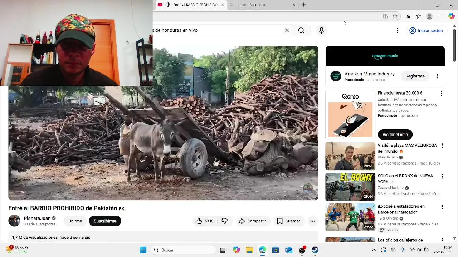This screenshot has width=458, height=257.
Task: Close the 'Entré al BARRIO PROHIBIDO' tab
Action: [x=223, y=5]
